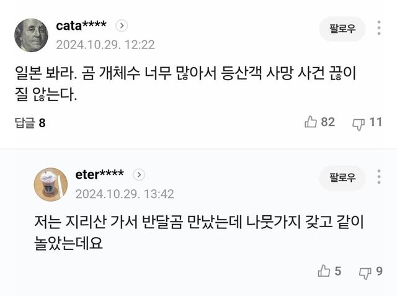Click the like count 5 on reply
The image size is (397, 296).
(338, 271)
